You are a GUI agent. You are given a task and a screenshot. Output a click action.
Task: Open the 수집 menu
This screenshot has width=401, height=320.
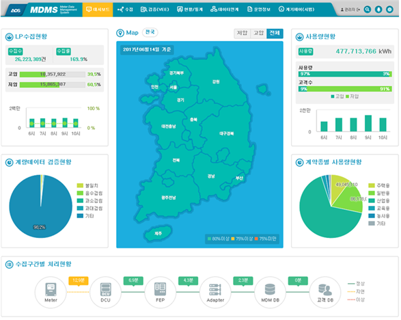[x=125, y=10]
